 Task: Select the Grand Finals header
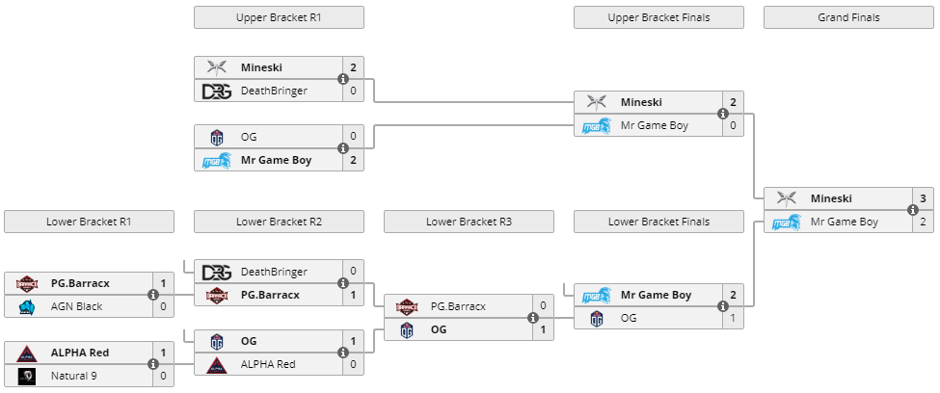(x=848, y=17)
